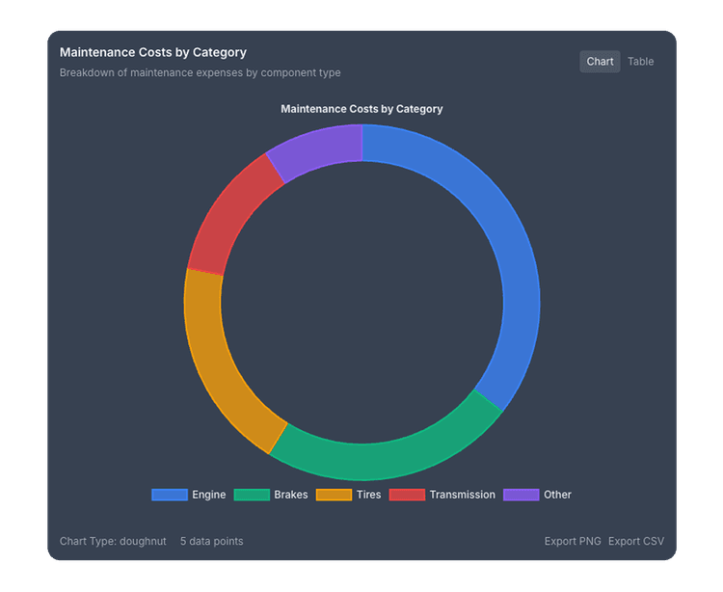Viewport: 723px width, 592px height.
Task: Click the red Transmission legend swatch
Action: click(406, 495)
